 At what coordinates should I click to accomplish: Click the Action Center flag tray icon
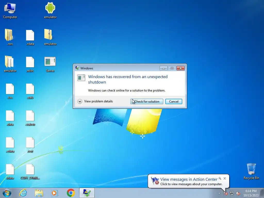coord(225,193)
